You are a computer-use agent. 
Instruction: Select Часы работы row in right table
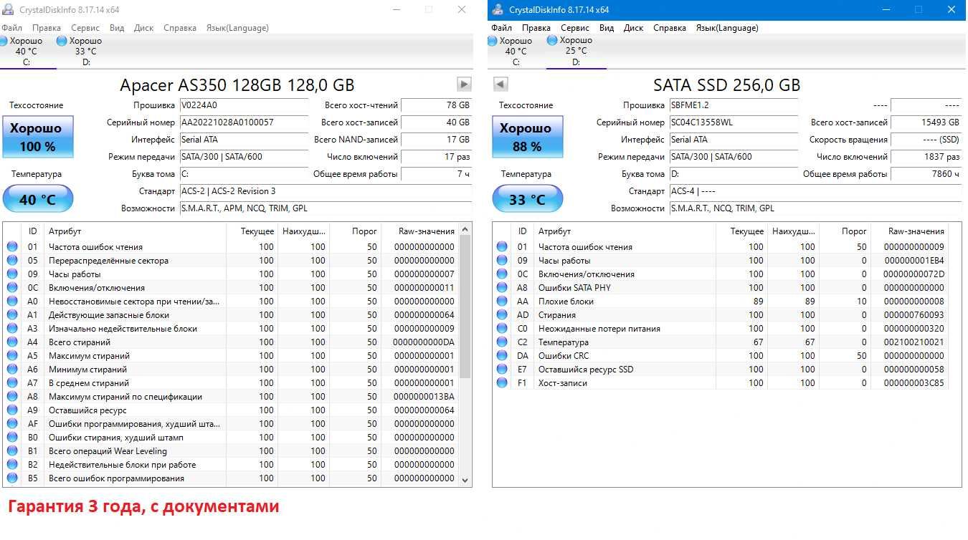click(x=721, y=261)
